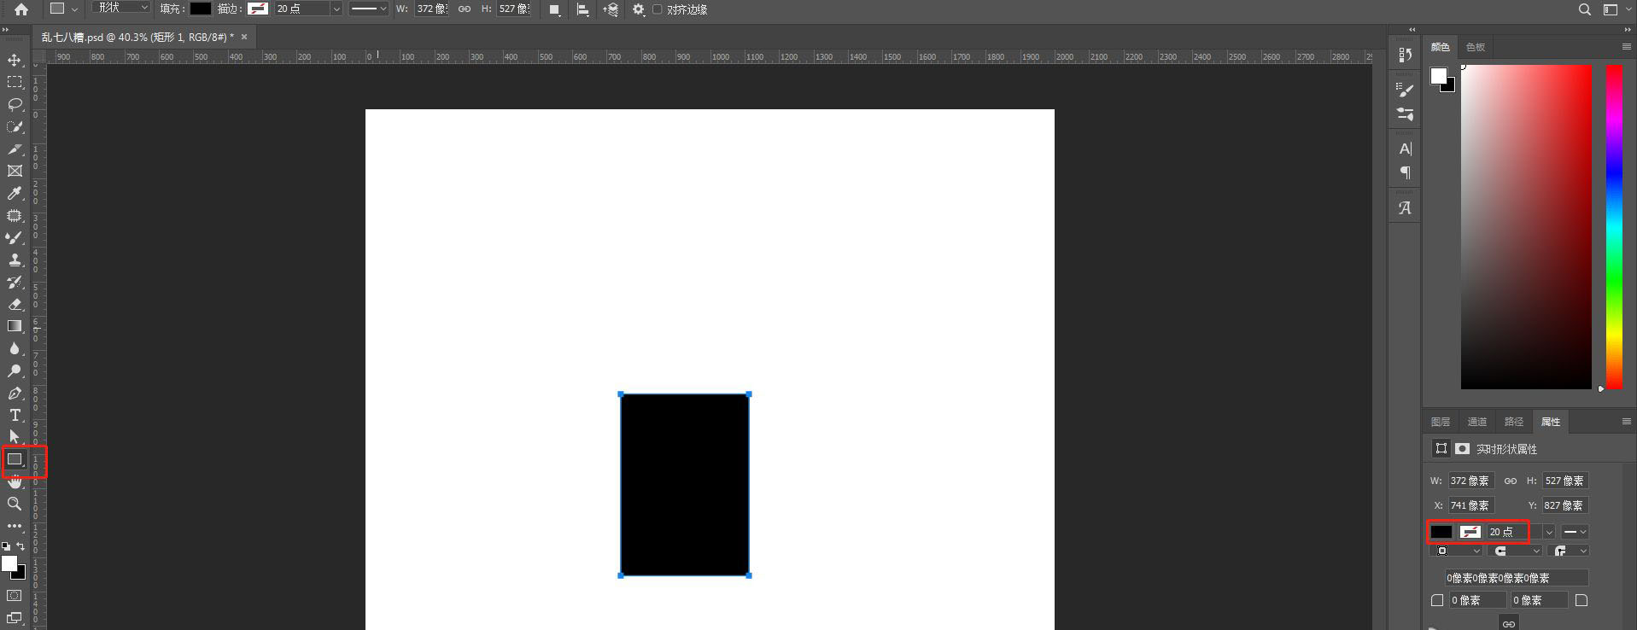This screenshot has width=1637, height=630.
Task: Expand the 20 点 stroke width dropdown
Action: [336, 9]
